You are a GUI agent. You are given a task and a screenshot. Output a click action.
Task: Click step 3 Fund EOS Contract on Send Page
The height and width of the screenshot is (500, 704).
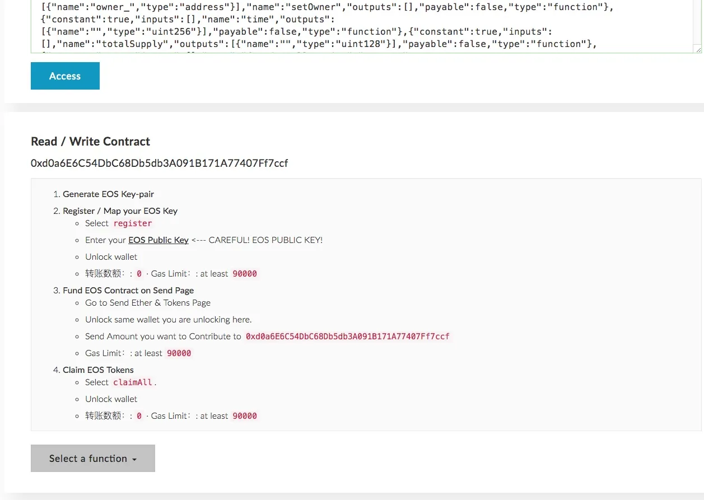(x=128, y=291)
